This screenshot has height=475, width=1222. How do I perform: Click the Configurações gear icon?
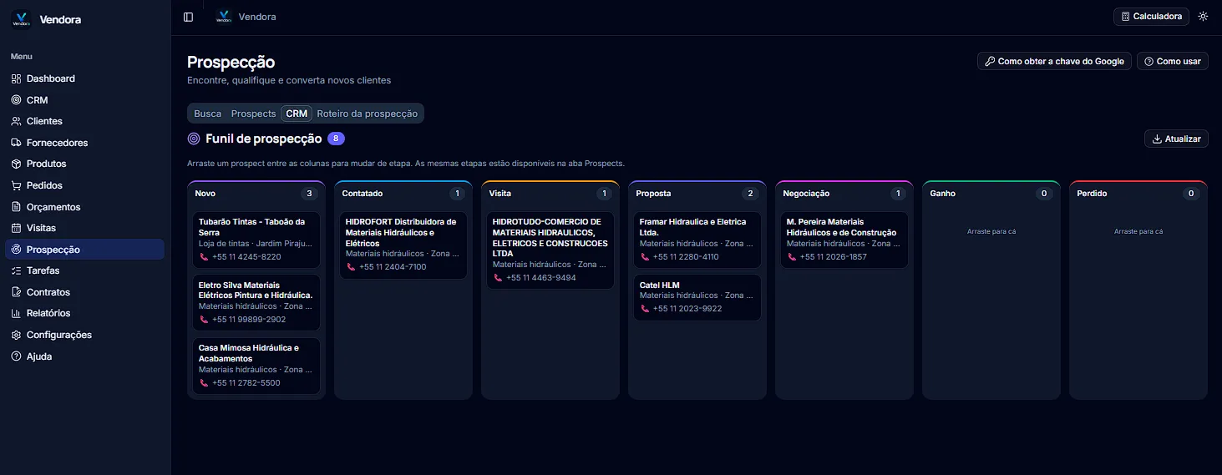17,335
